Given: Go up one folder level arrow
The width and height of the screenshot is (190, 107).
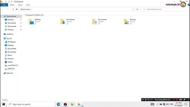Looking at the screenshot, I should tap(13, 9).
